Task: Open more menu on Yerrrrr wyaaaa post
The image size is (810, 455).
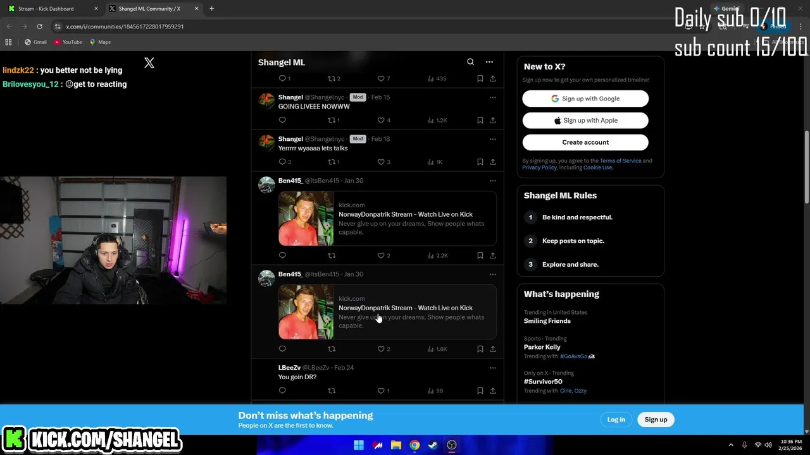Action: (493, 139)
